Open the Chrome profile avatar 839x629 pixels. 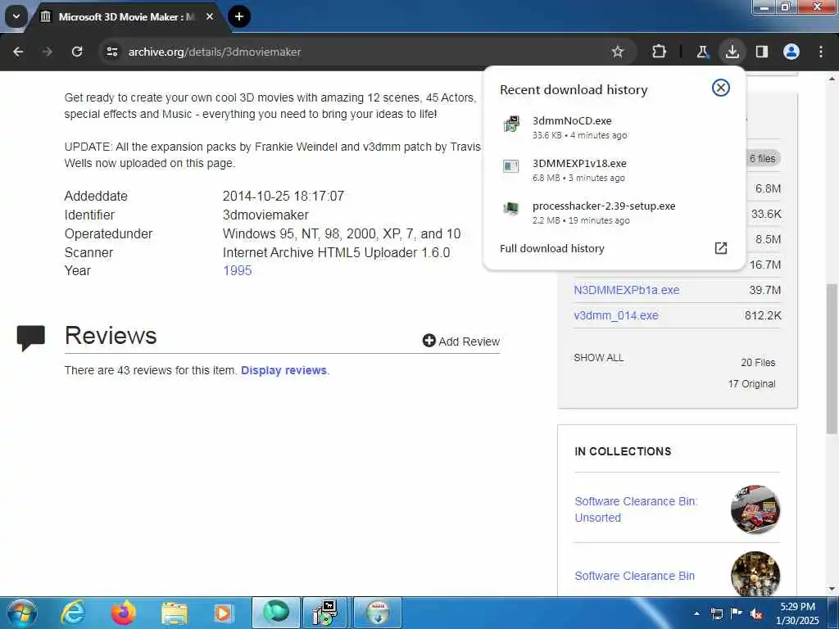pos(791,52)
